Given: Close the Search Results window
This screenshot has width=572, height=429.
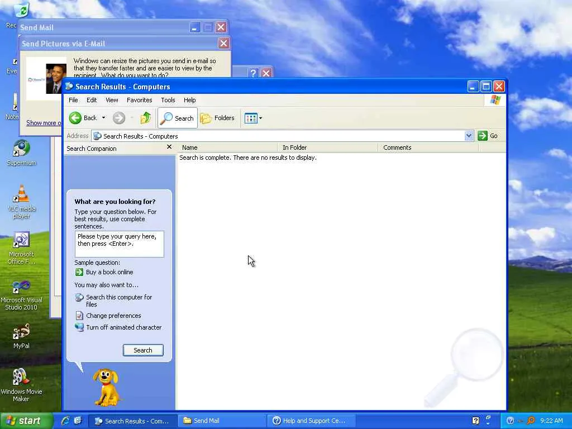Looking at the screenshot, I should tap(499, 87).
